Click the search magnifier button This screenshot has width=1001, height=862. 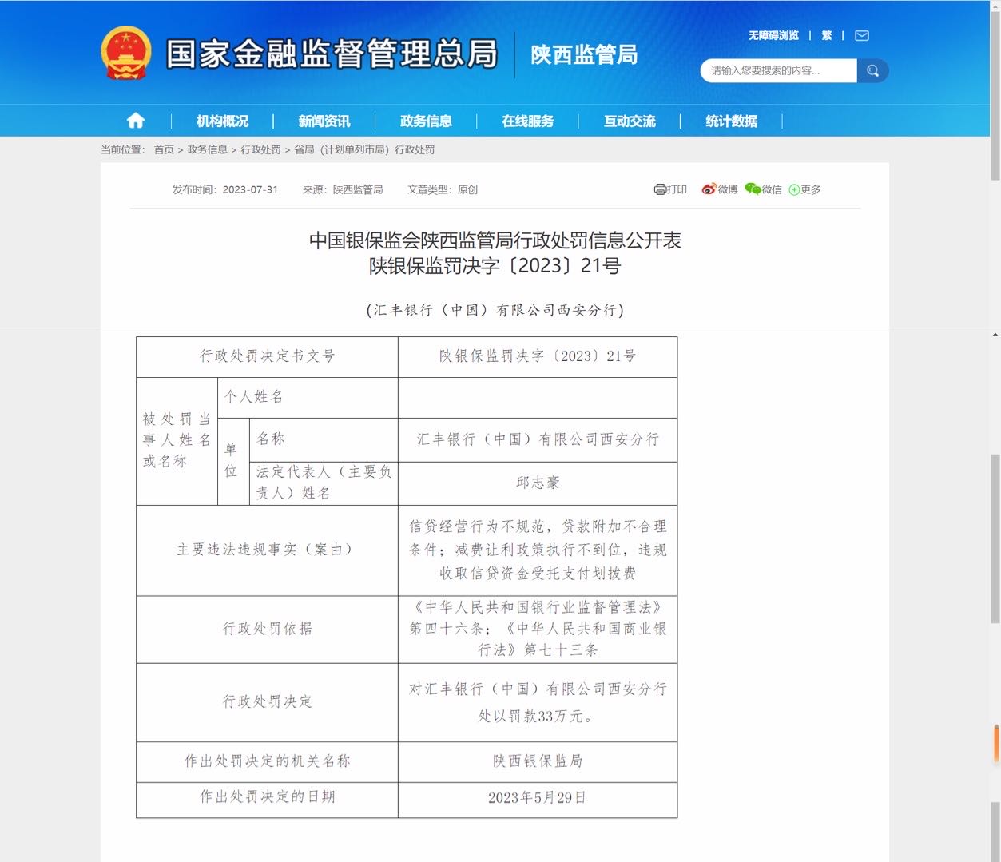(x=872, y=70)
